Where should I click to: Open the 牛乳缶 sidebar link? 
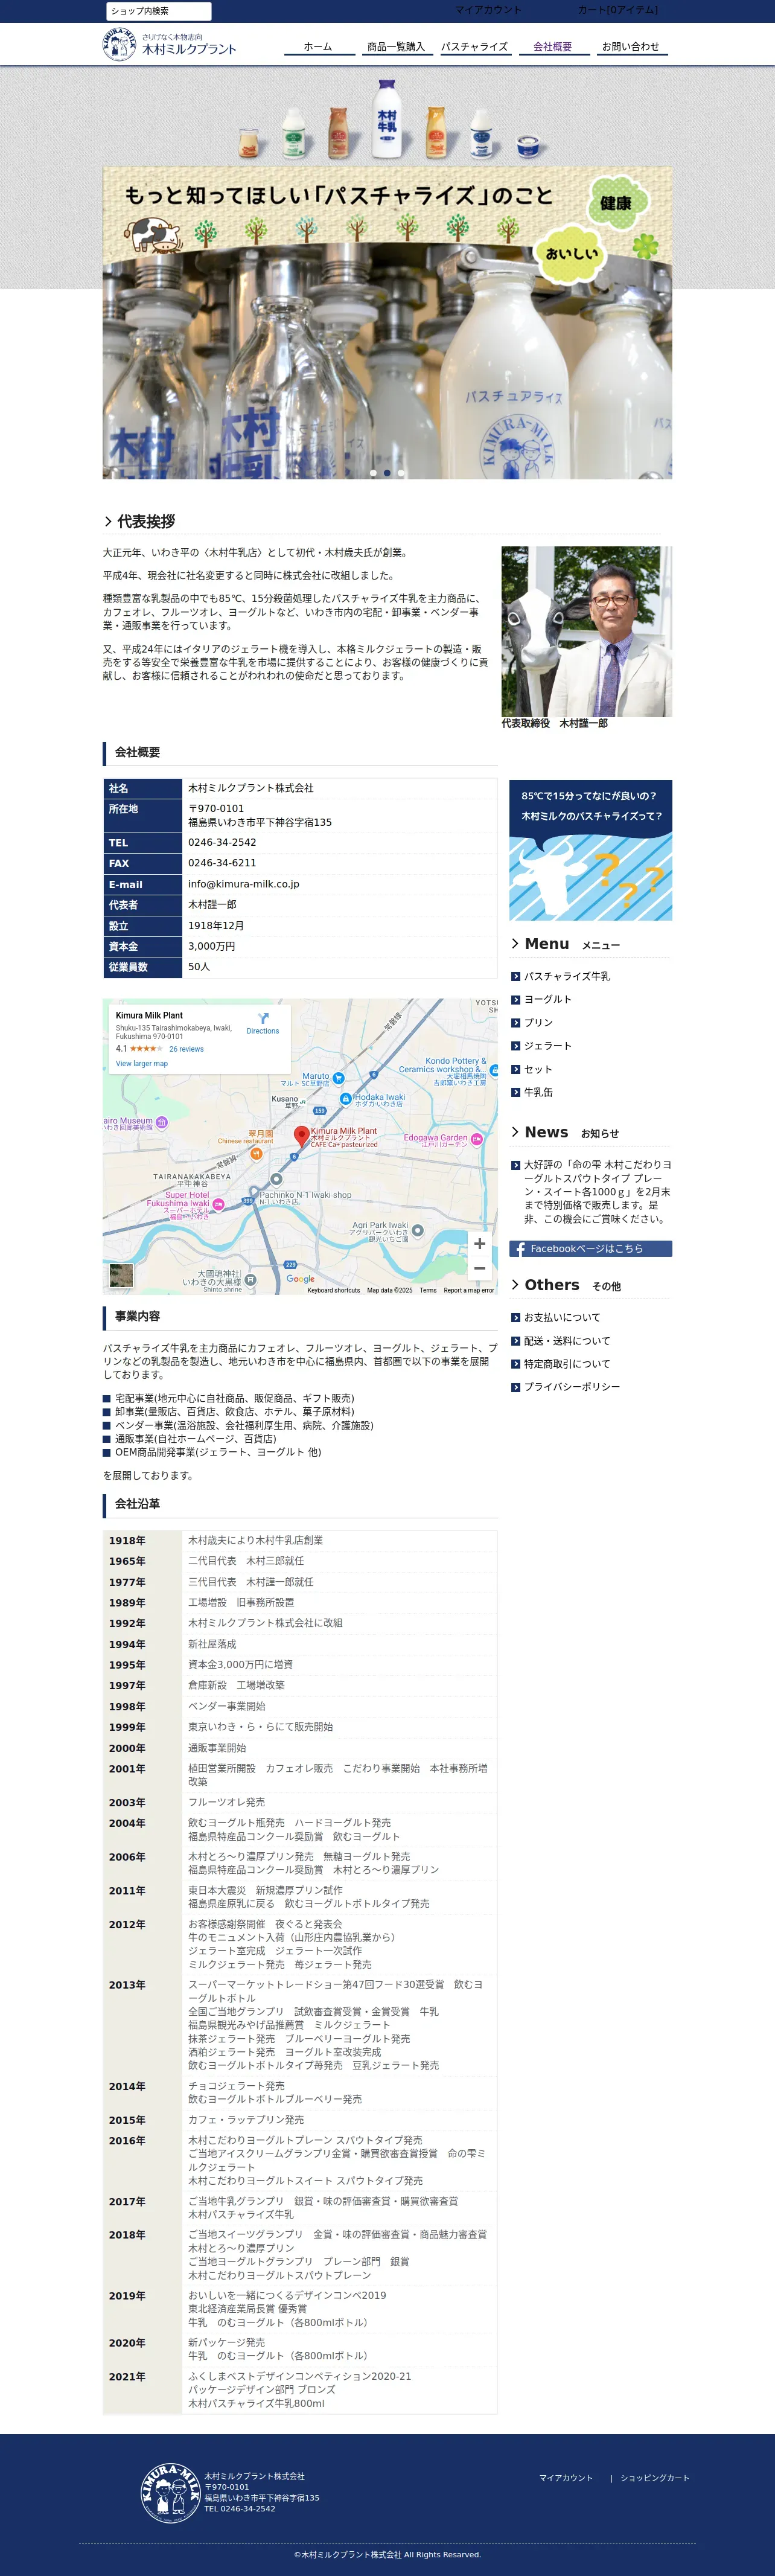click(x=538, y=1092)
